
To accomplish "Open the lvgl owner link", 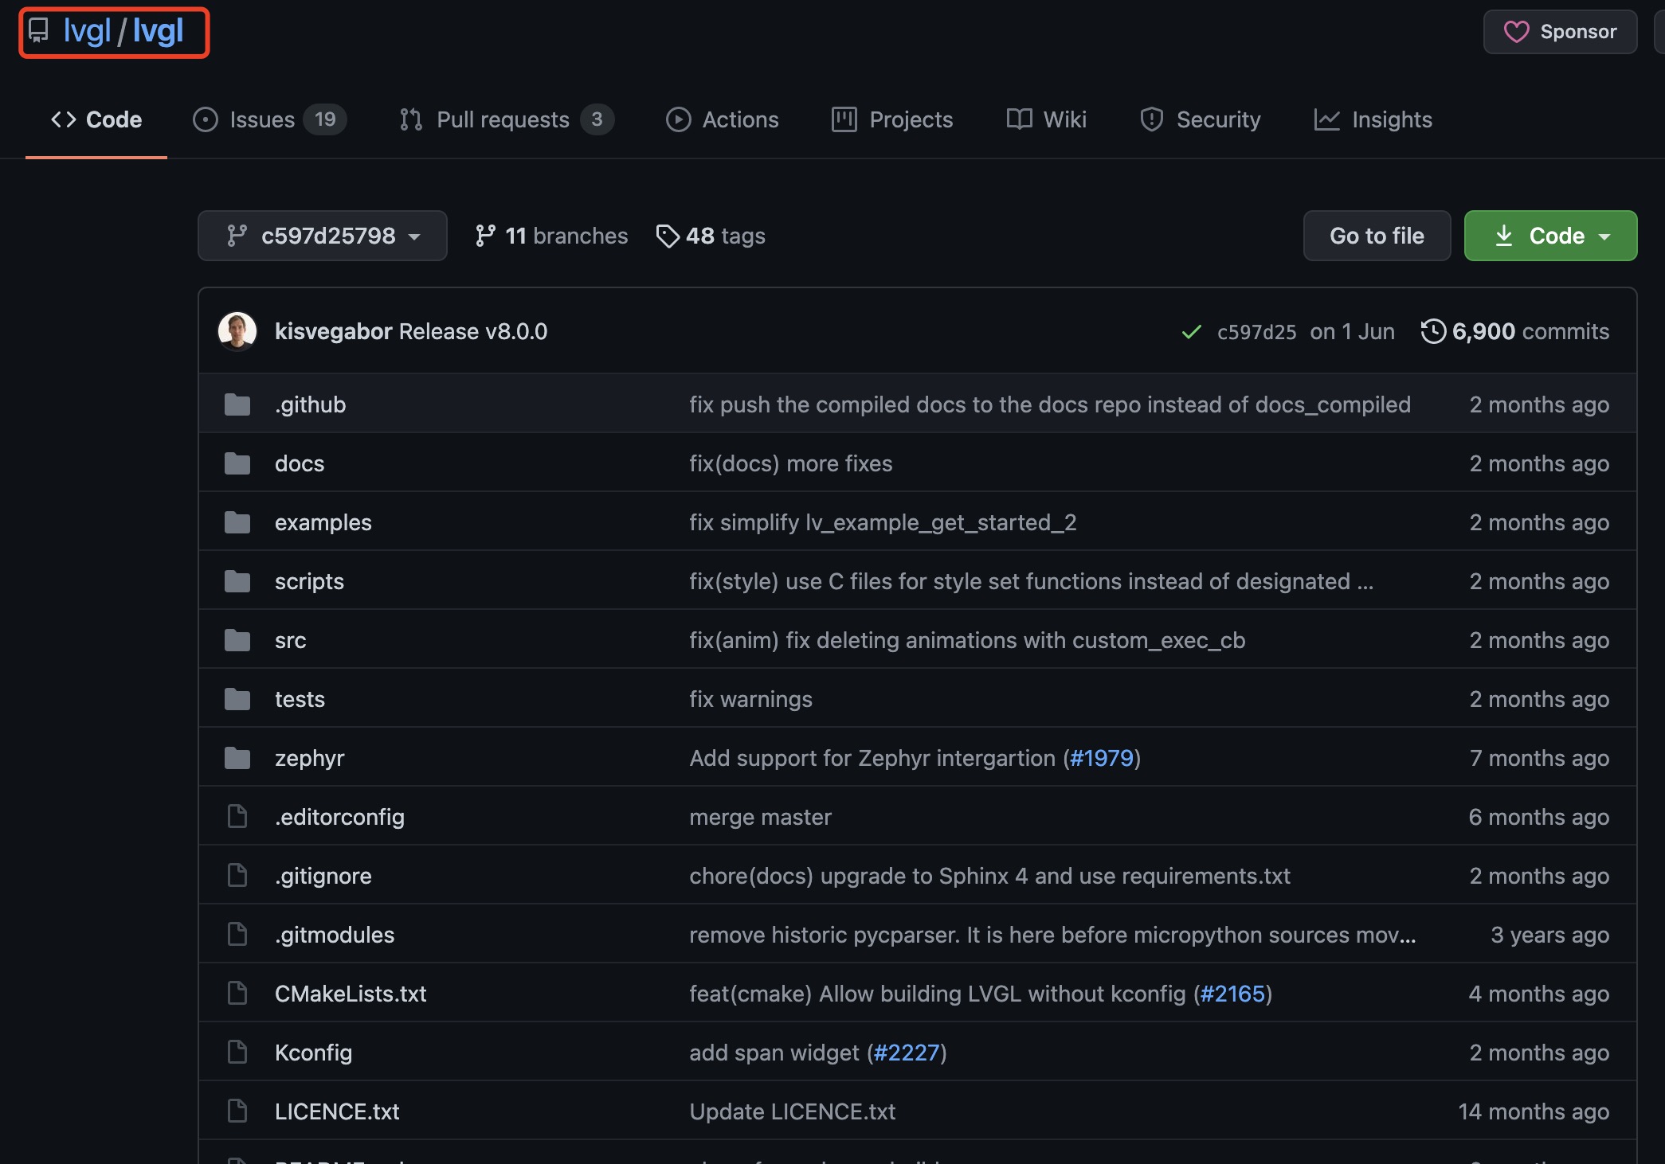I will point(88,31).
